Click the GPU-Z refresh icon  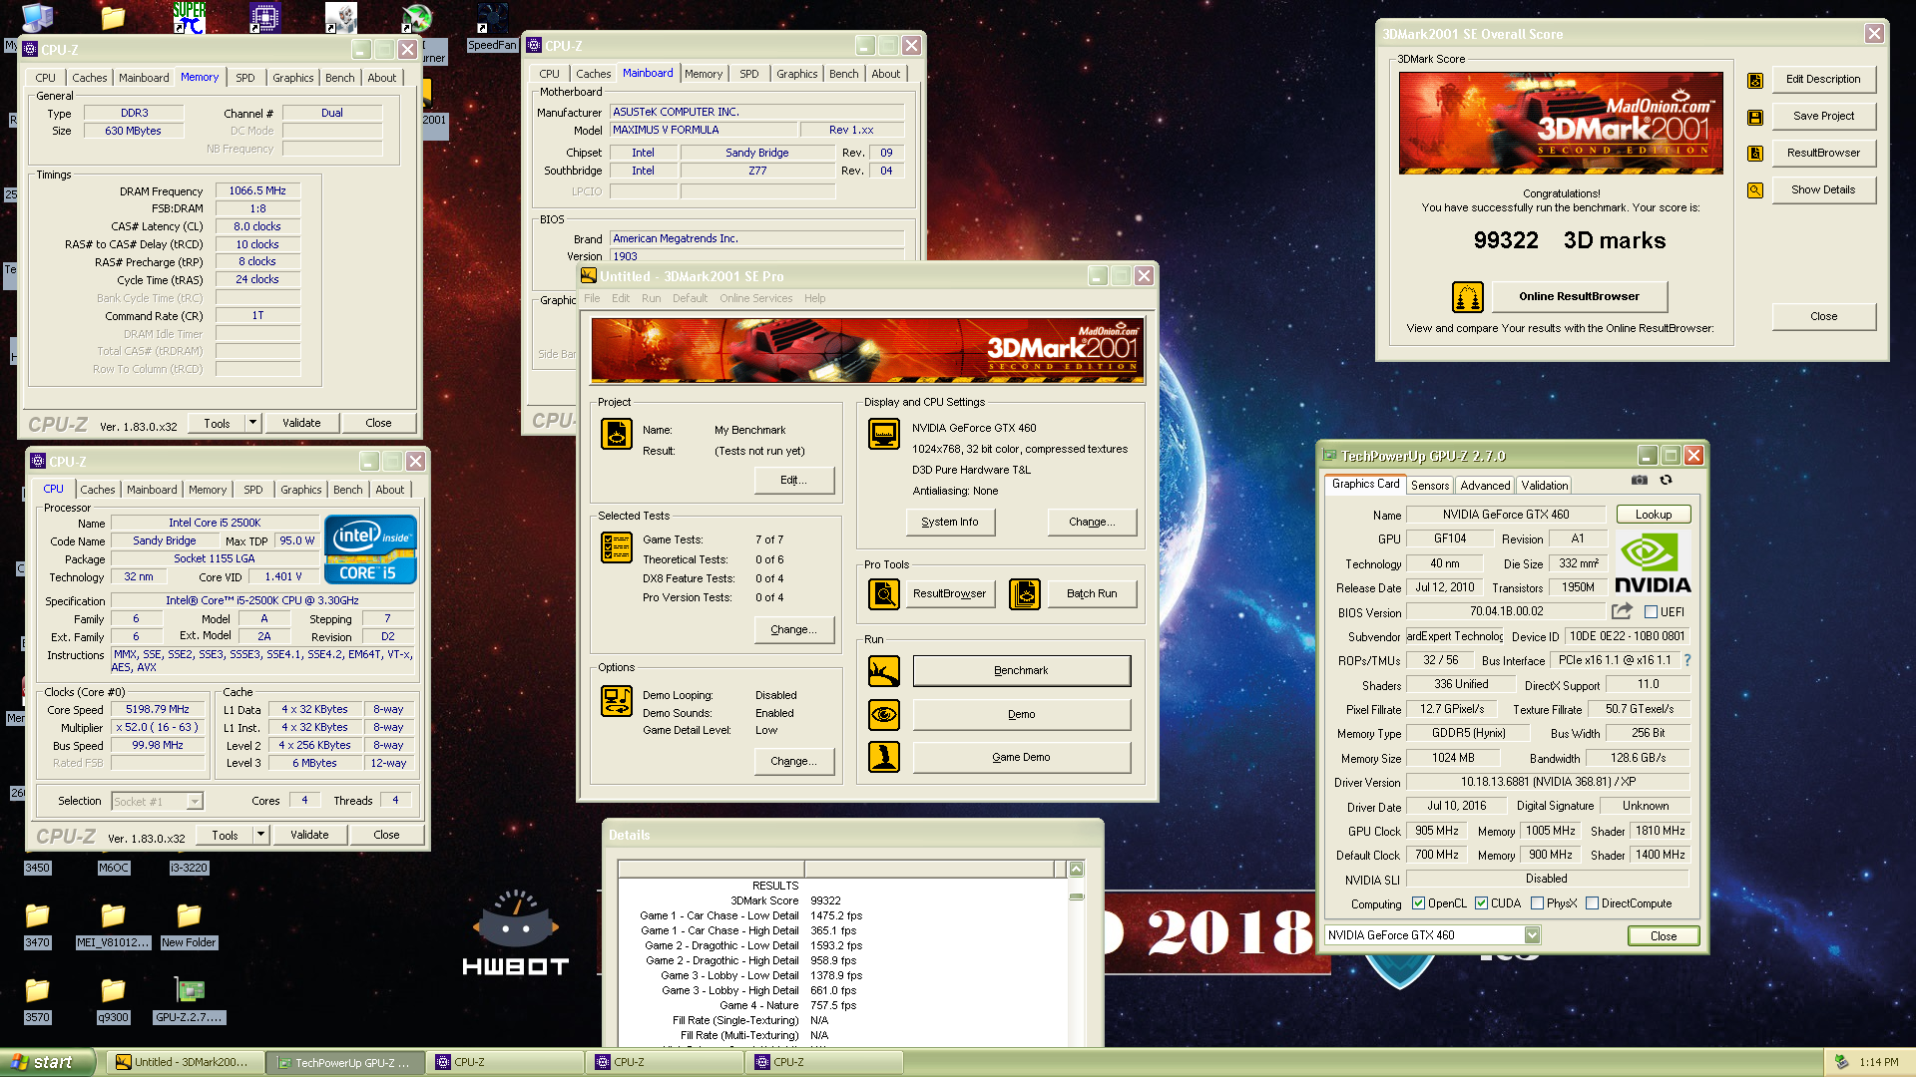pyautogui.click(x=1666, y=481)
